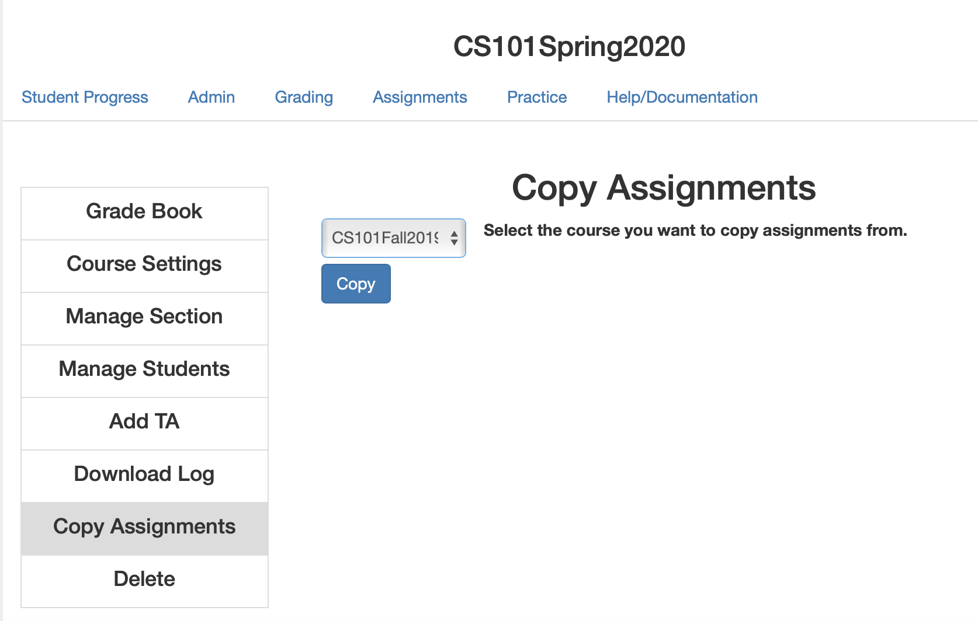Open the CS101Fall2019 course dropdown
This screenshot has width=978, height=621.
[x=393, y=238]
